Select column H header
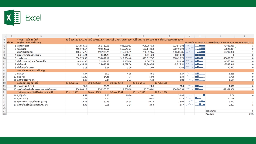Viewport: 256px width, 144px height. coord(189,36)
